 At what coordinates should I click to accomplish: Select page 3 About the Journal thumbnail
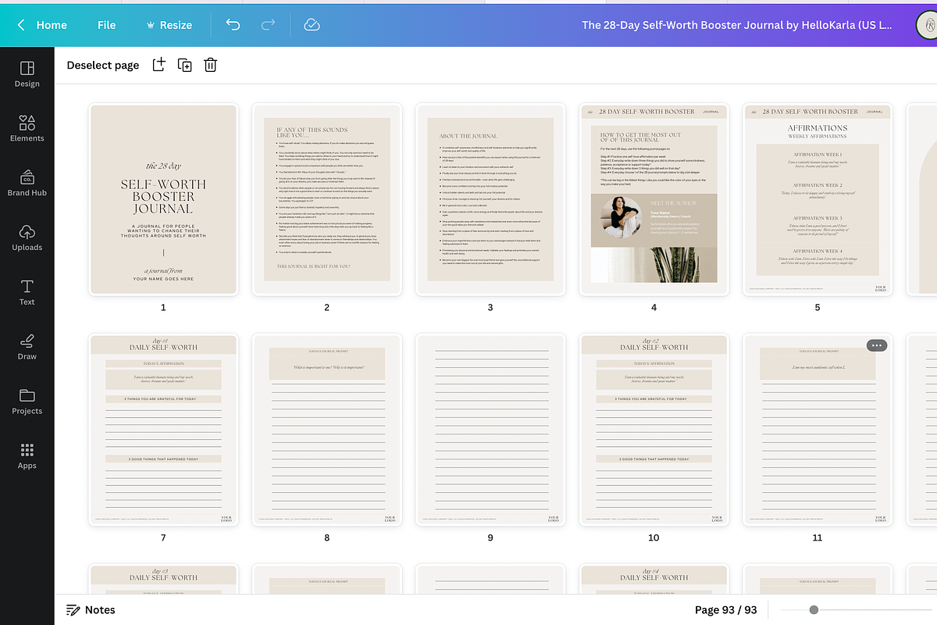(490, 200)
